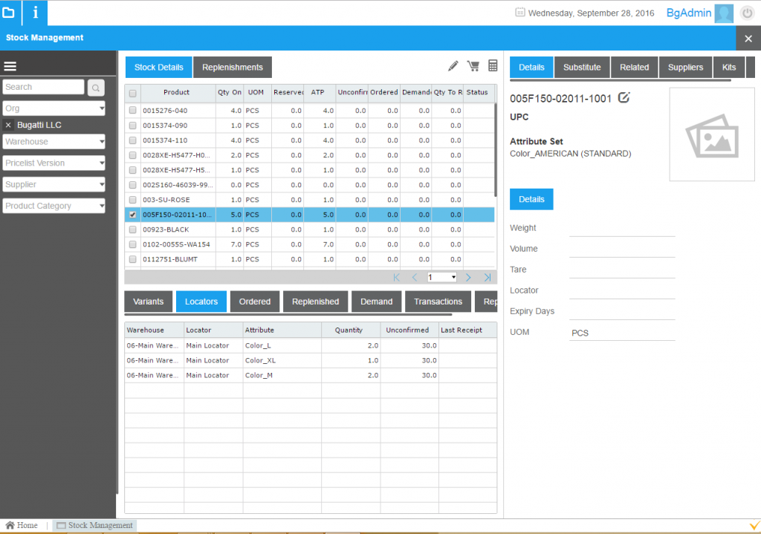This screenshot has width=761, height=534.
Task: Switch to the Substitute tab
Action: [x=582, y=68]
